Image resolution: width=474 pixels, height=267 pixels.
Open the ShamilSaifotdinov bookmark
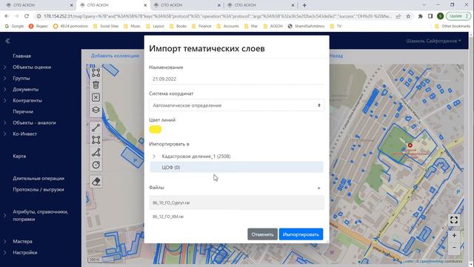(306, 27)
